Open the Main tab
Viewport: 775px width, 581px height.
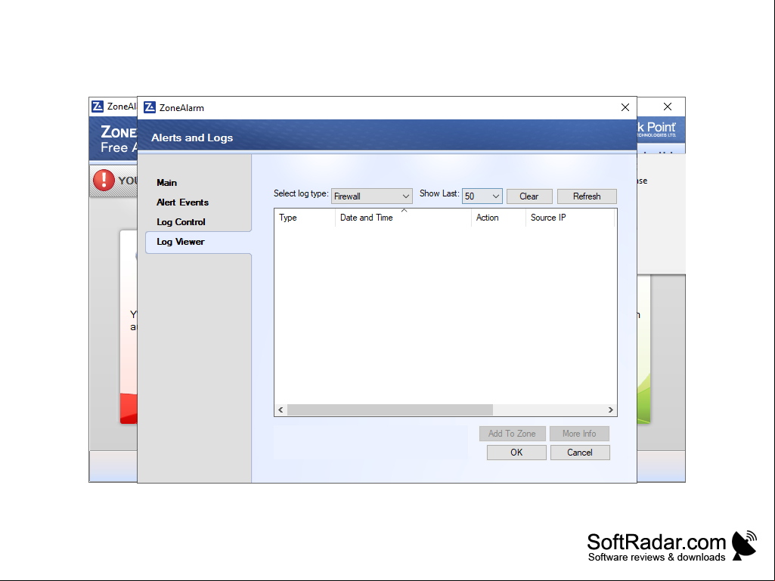pos(166,182)
